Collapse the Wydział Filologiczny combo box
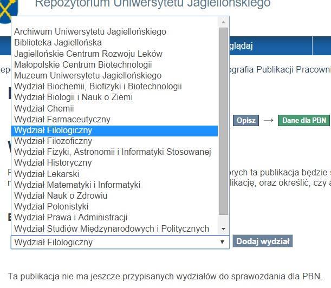The width and height of the screenshot is (331, 288). [x=120, y=242]
